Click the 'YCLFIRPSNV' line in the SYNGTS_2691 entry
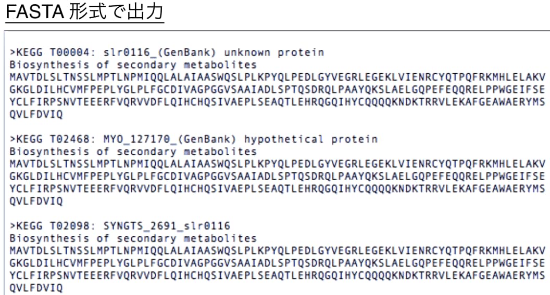Screen dimensions: 550x295 click(x=277, y=275)
